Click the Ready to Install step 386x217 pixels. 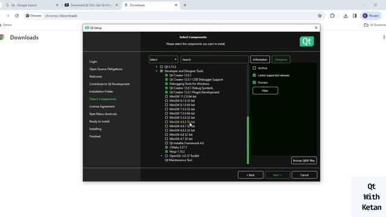click(x=100, y=122)
